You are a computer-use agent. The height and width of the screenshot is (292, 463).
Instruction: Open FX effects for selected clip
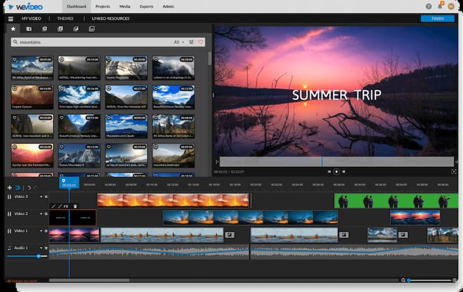click(x=66, y=206)
